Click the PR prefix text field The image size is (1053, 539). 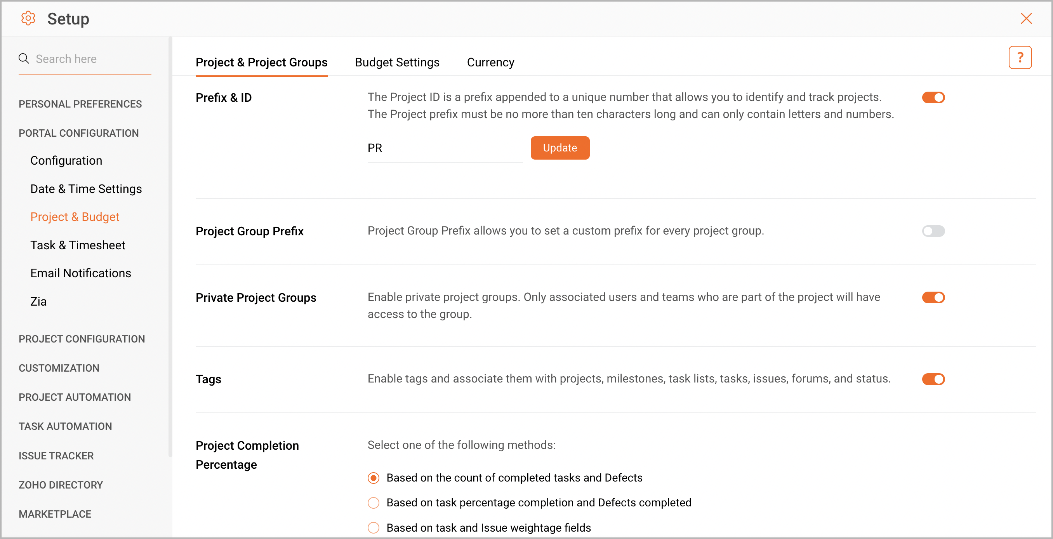pyautogui.click(x=444, y=148)
